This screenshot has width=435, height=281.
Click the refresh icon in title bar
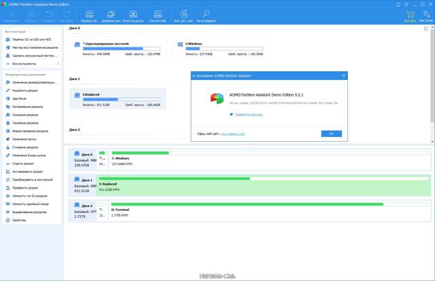click(x=398, y=5)
